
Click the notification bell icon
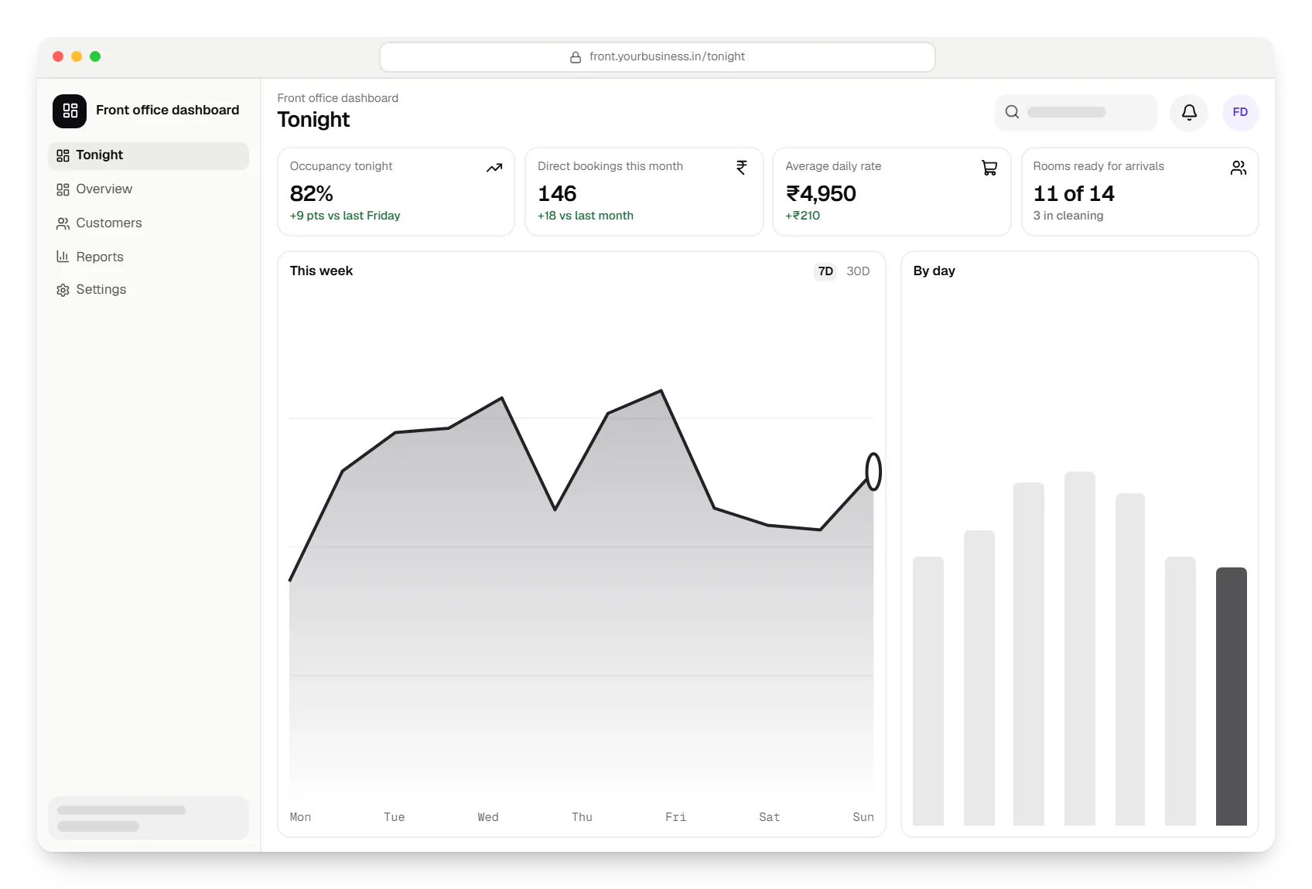(1189, 112)
